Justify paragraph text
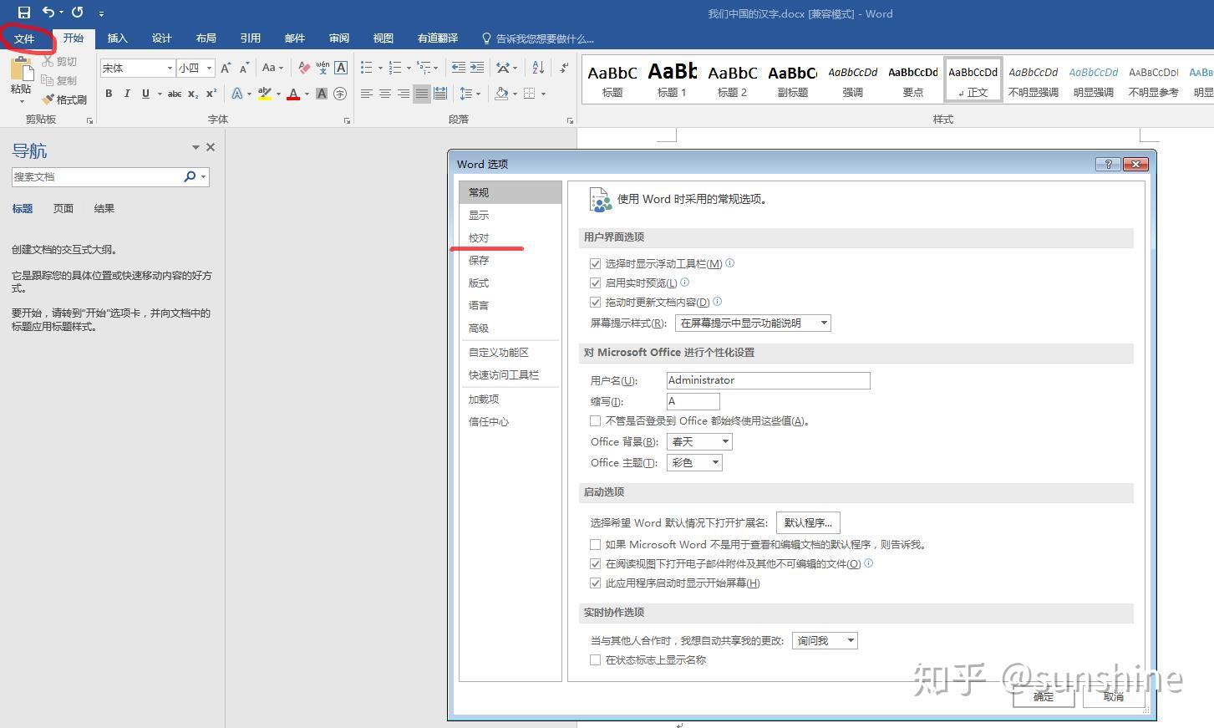Image resolution: width=1214 pixels, height=728 pixels. pyautogui.click(x=422, y=94)
